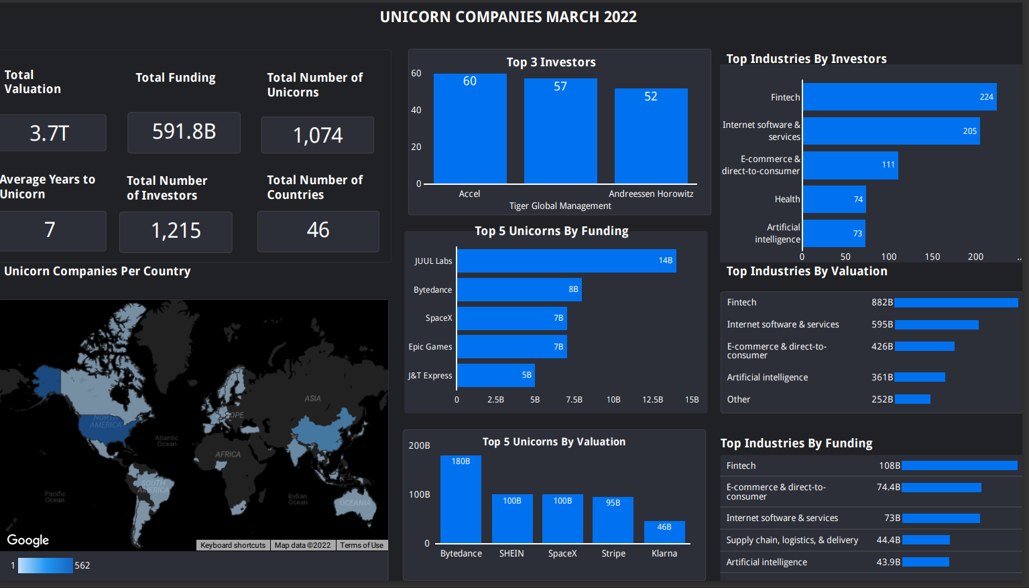The image size is (1029, 588).
Task: Select Artificial intelligence 361B valuation row
Action: coord(871,377)
